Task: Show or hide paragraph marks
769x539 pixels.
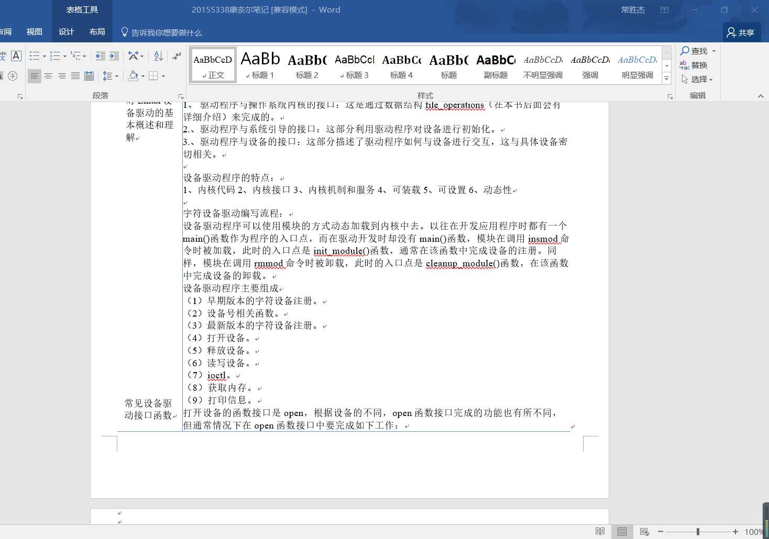Action: [177, 56]
